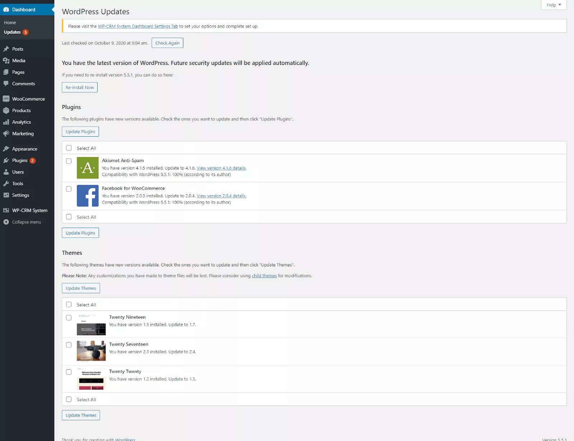This screenshot has width=574, height=441.
Task: Tick the bottom Select All themes checkbox
Action: click(69, 399)
